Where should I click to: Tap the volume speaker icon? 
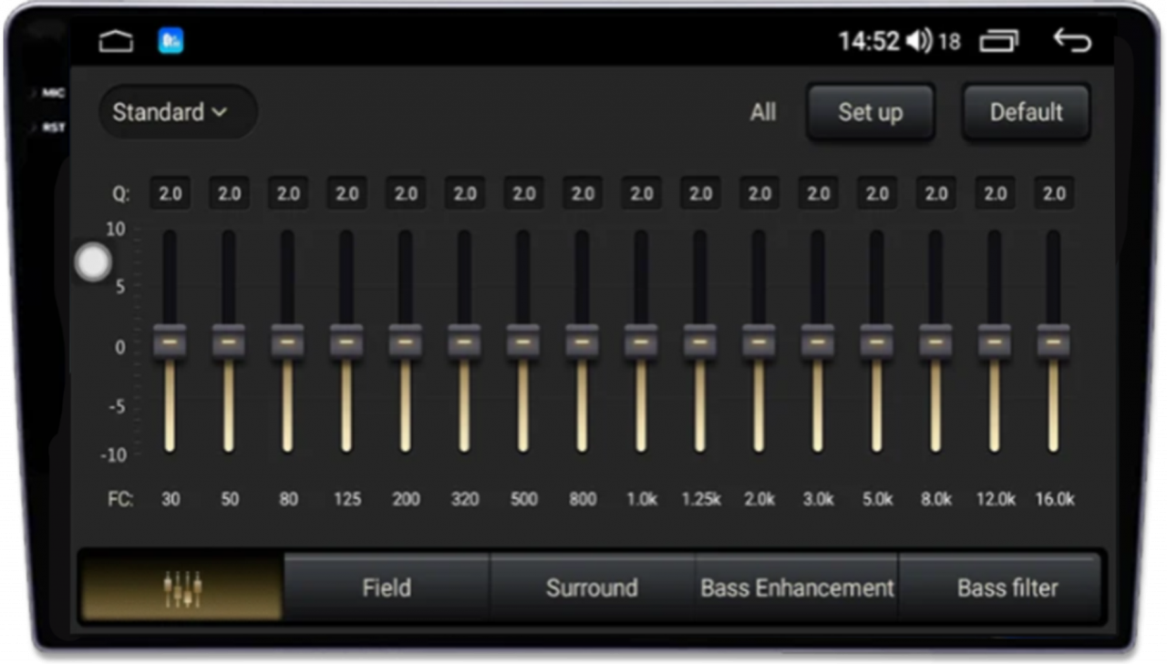(x=919, y=42)
